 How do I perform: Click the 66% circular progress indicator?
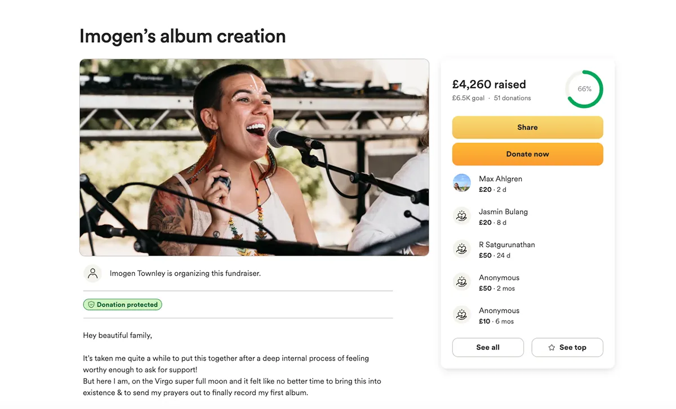tap(584, 89)
